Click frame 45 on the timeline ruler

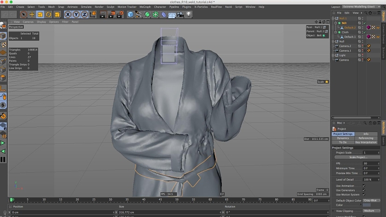coord(160,199)
